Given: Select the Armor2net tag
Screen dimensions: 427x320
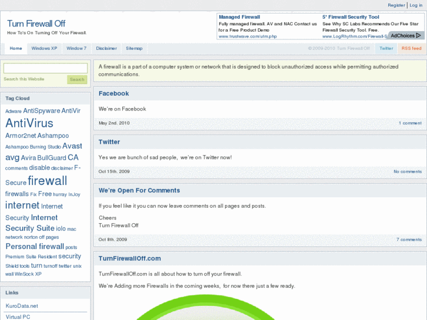Looking at the screenshot, I should pos(21,136).
